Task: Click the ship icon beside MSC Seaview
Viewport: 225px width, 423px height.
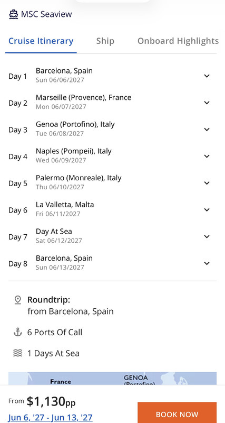Action: (x=14, y=14)
